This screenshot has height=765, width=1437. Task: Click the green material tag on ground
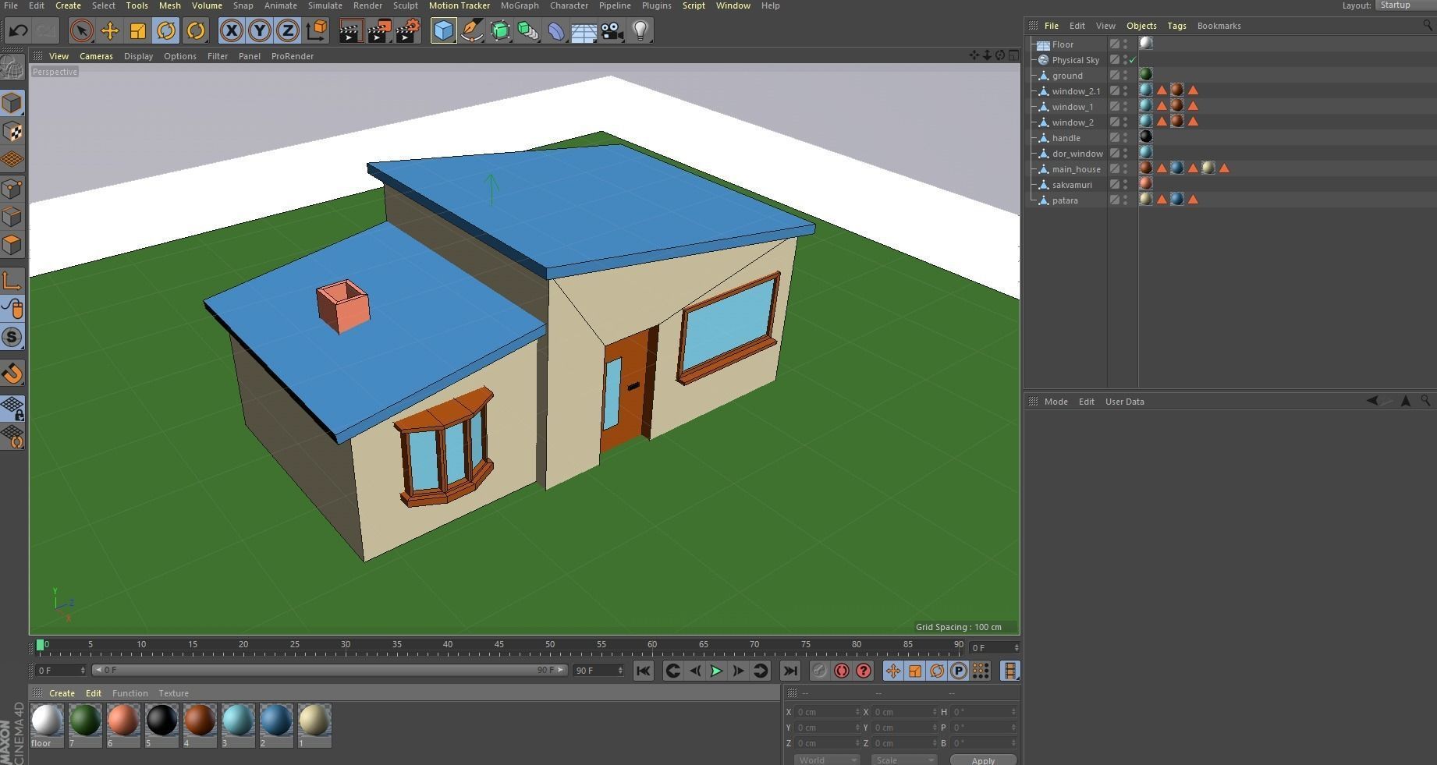pos(1146,75)
